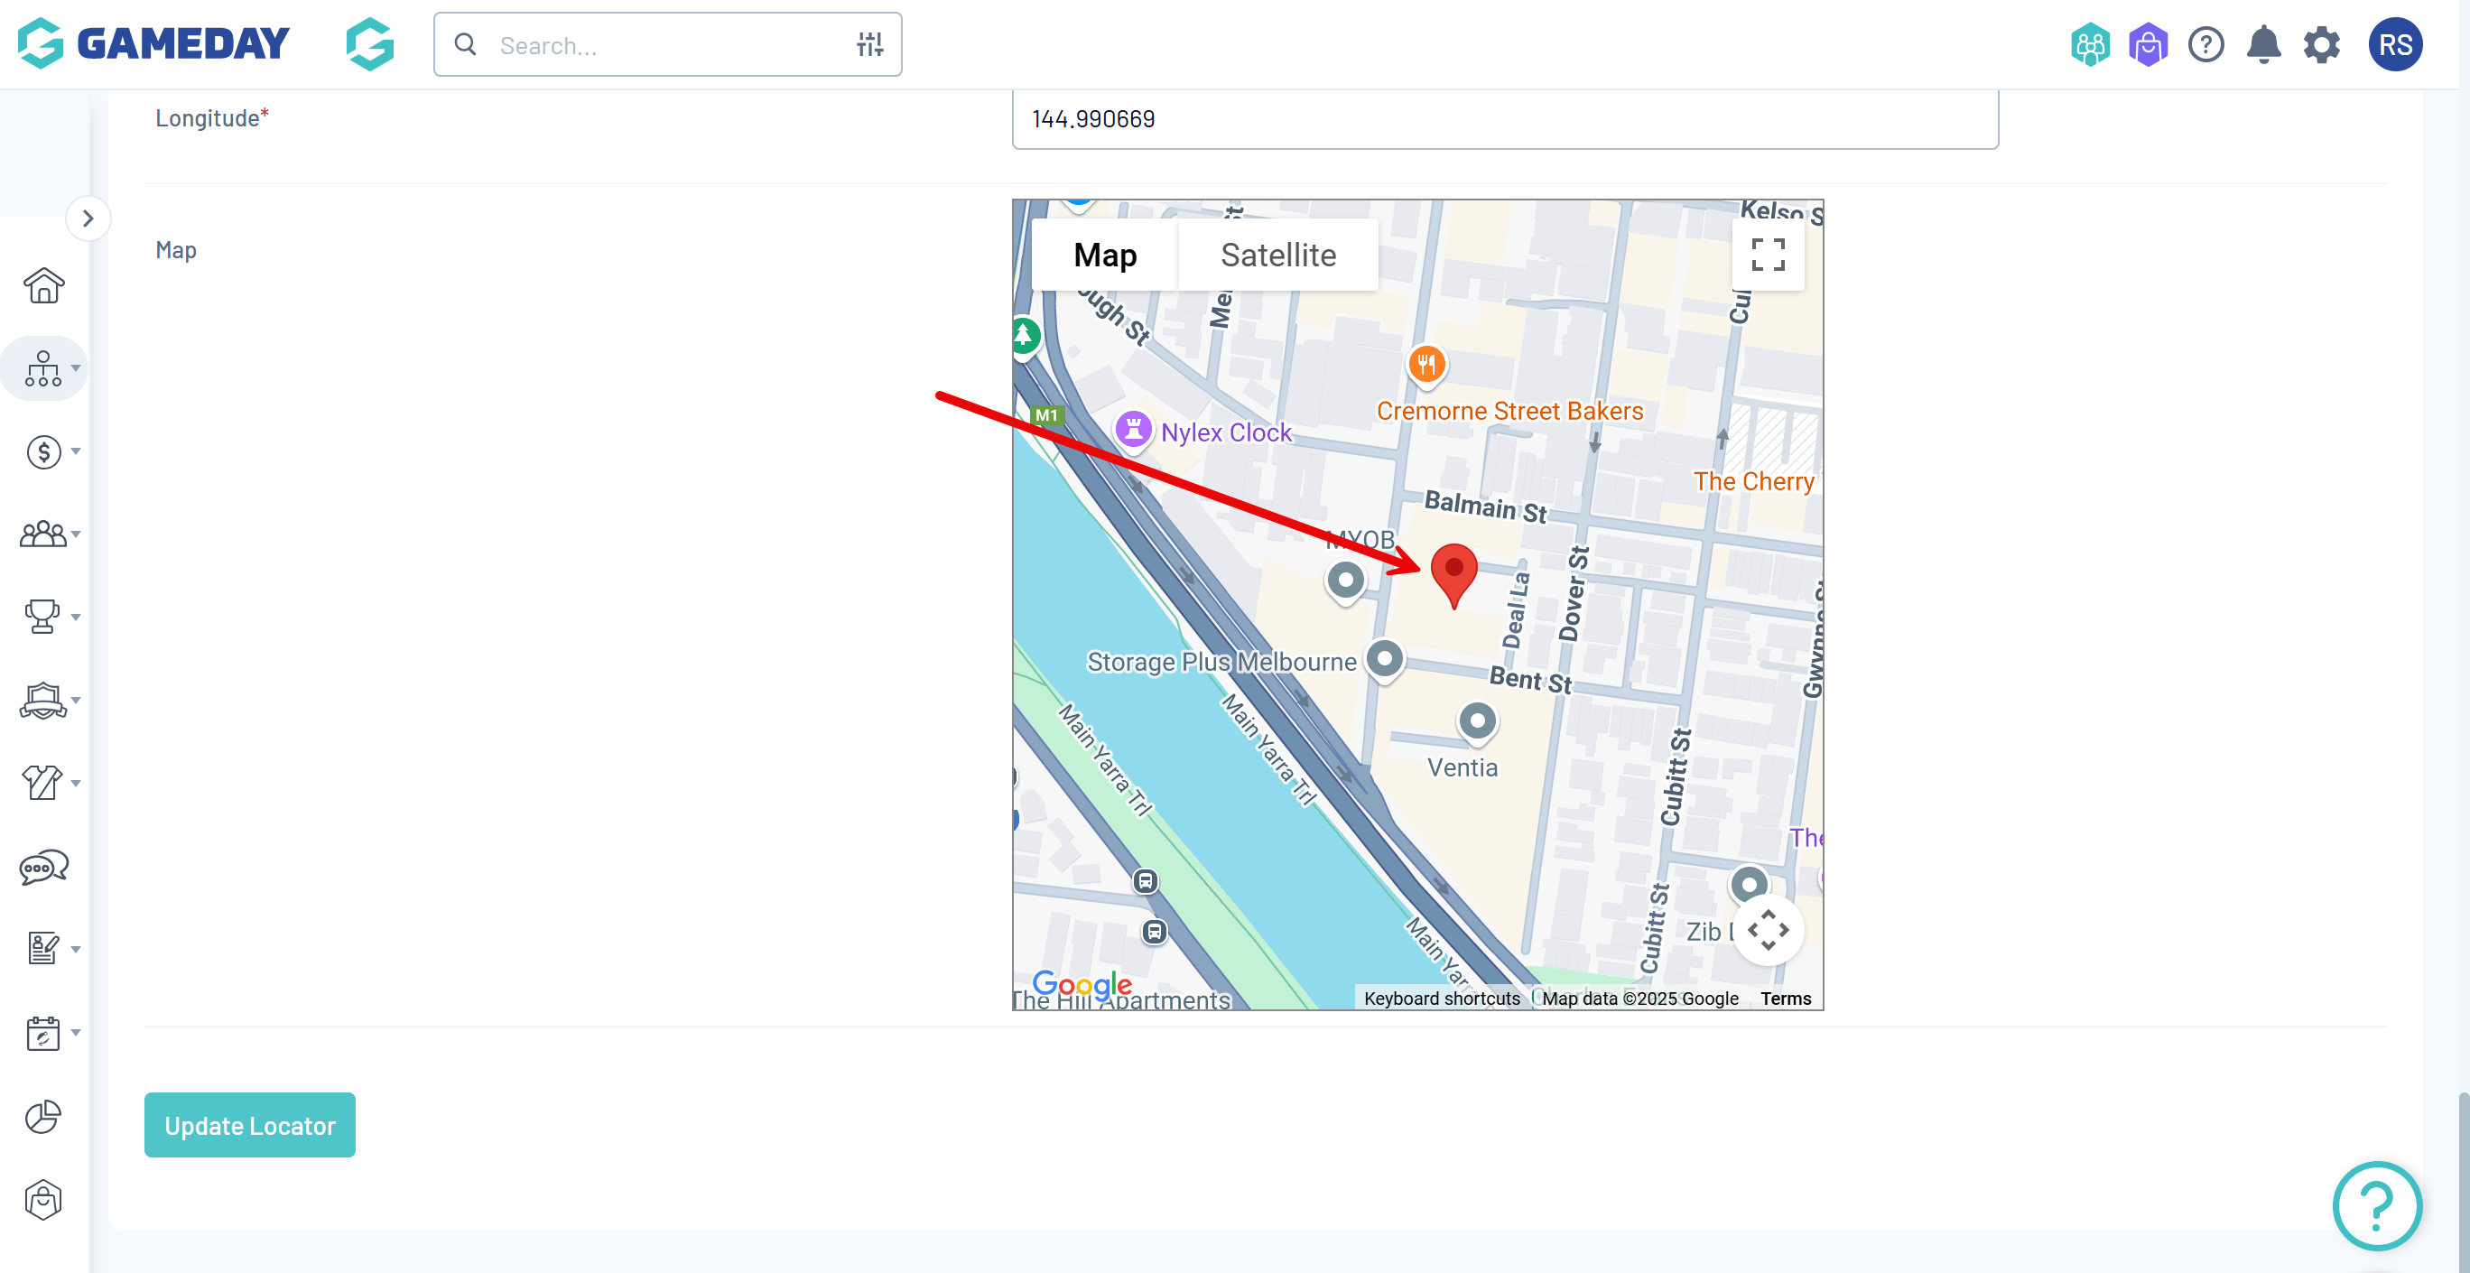The height and width of the screenshot is (1273, 2470).
Task: Switch map to Satellite view
Action: (x=1277, y=255)
